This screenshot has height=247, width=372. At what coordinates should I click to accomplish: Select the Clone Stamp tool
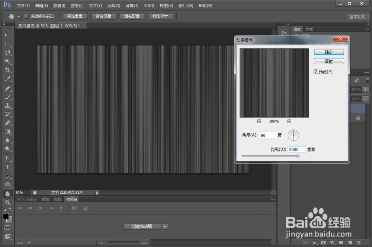click(x=7, y=106)
